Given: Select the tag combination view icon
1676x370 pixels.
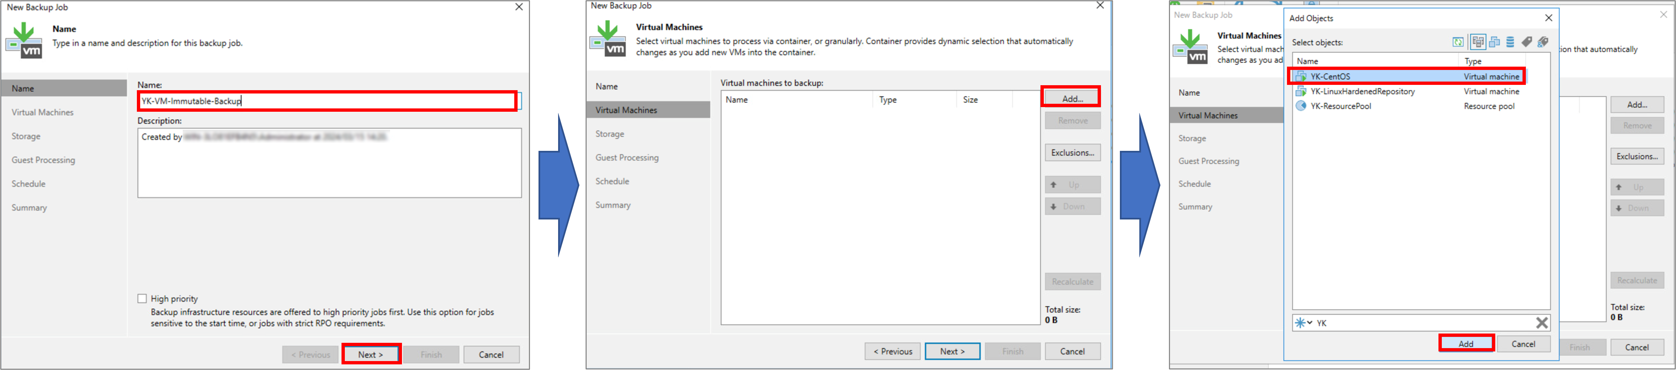Looking at the screenshot, I should pos(1543,42).
